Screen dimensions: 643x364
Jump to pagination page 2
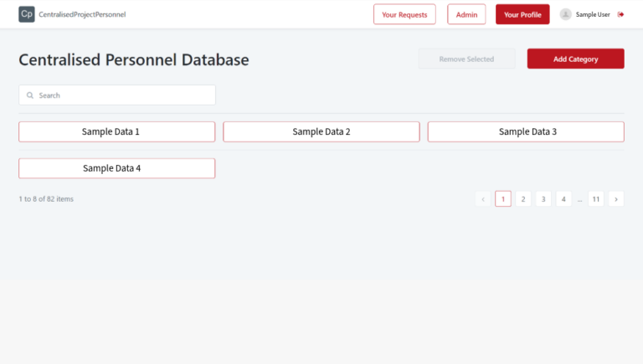coord(523,199)
